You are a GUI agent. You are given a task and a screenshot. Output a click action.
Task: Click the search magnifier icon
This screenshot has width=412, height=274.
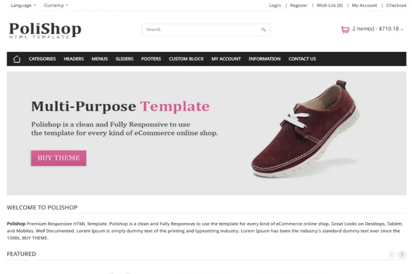pos(263,30)
